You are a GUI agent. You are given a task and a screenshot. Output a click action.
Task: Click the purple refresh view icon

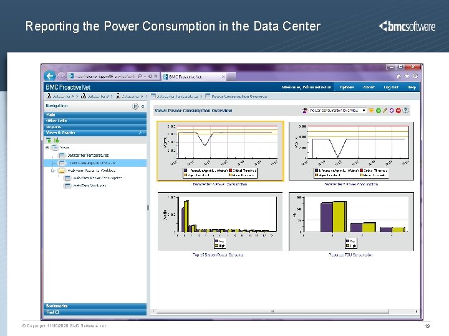click(392, 111)
